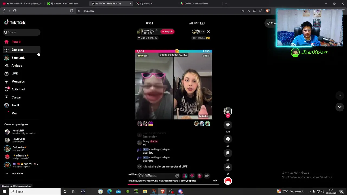This screenshot has width=347, height=195.
Task: Open the Perfil page
Action: tap(15, 105)
